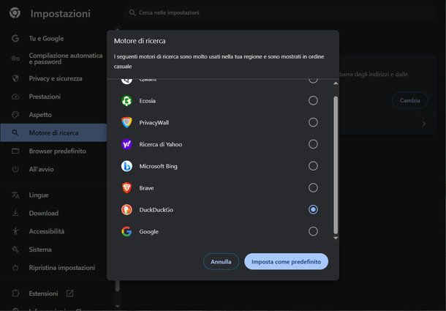Click the Yahoo search logo icon
The image size is (446, 311).
126,144
